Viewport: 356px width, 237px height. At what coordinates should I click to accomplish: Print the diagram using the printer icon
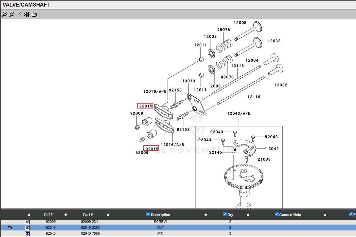(x=34, y=14)
